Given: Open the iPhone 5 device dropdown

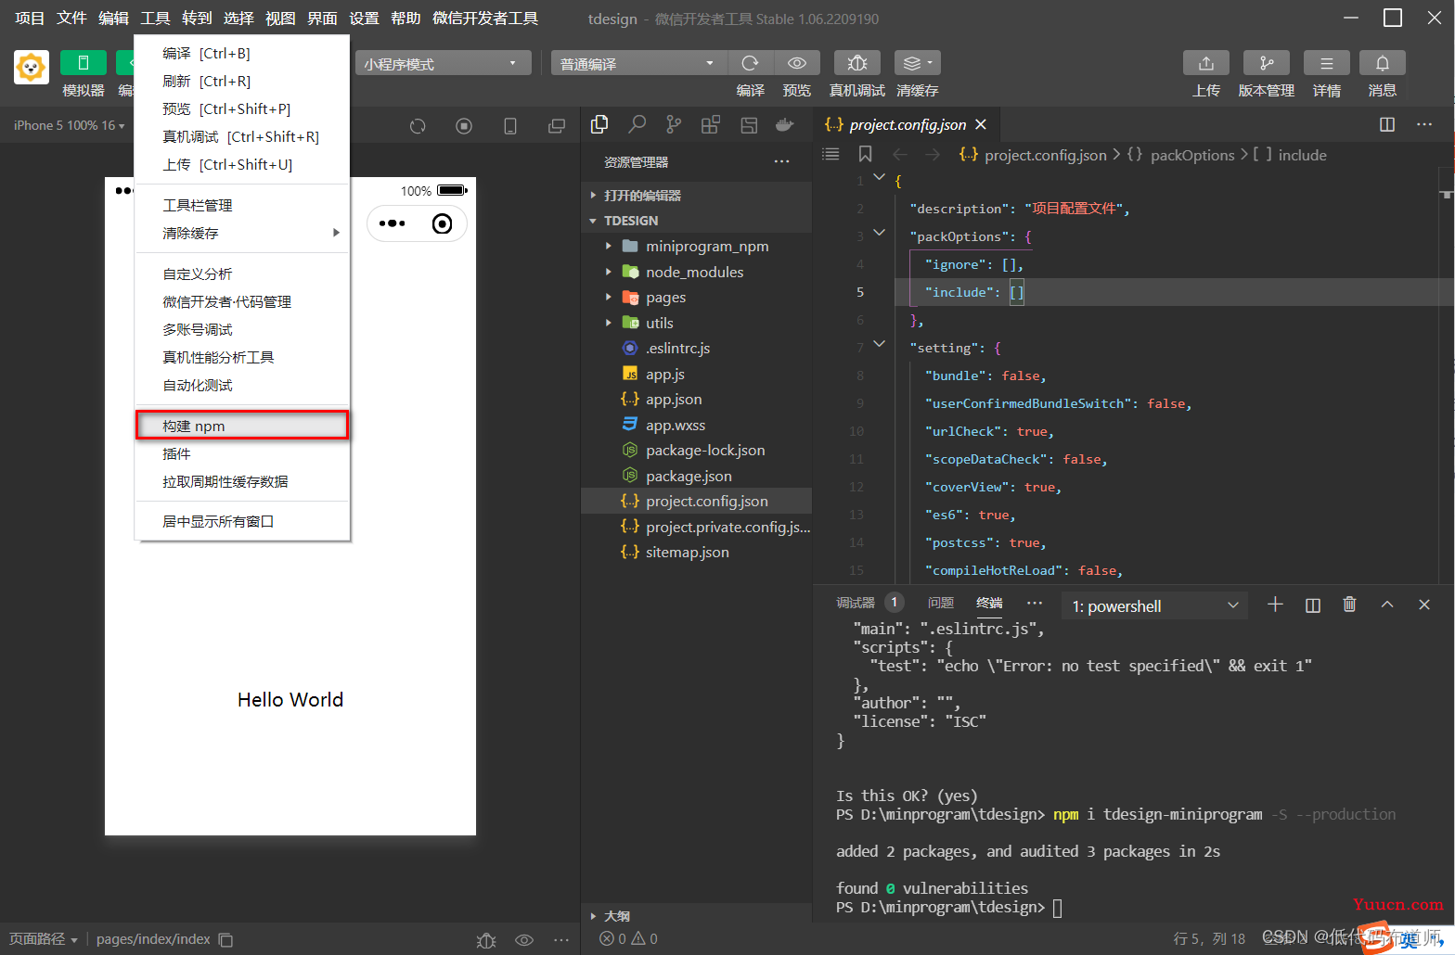Looking at the screenshot, I should coord(70,125).
